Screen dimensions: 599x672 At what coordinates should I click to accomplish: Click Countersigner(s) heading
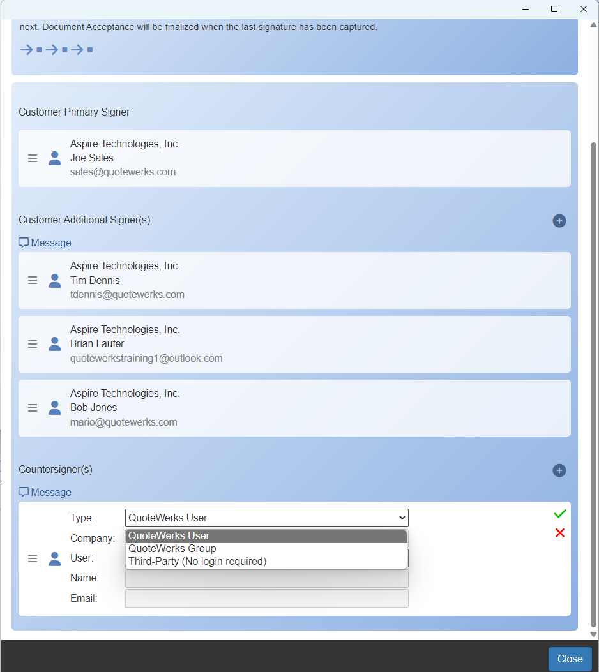click(x=56, y=469)
